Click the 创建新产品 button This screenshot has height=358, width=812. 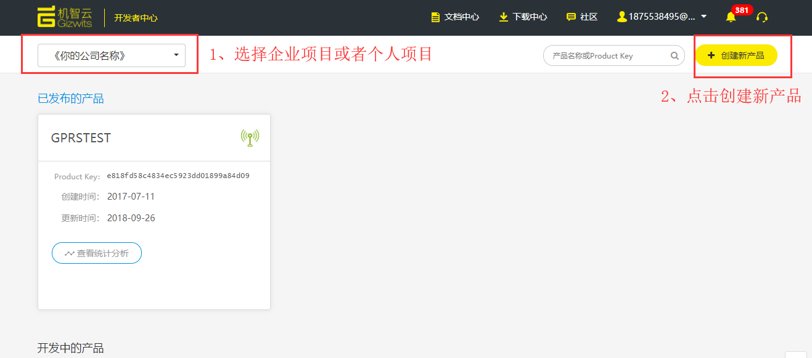pyautogui.click(x=736, y=55)
